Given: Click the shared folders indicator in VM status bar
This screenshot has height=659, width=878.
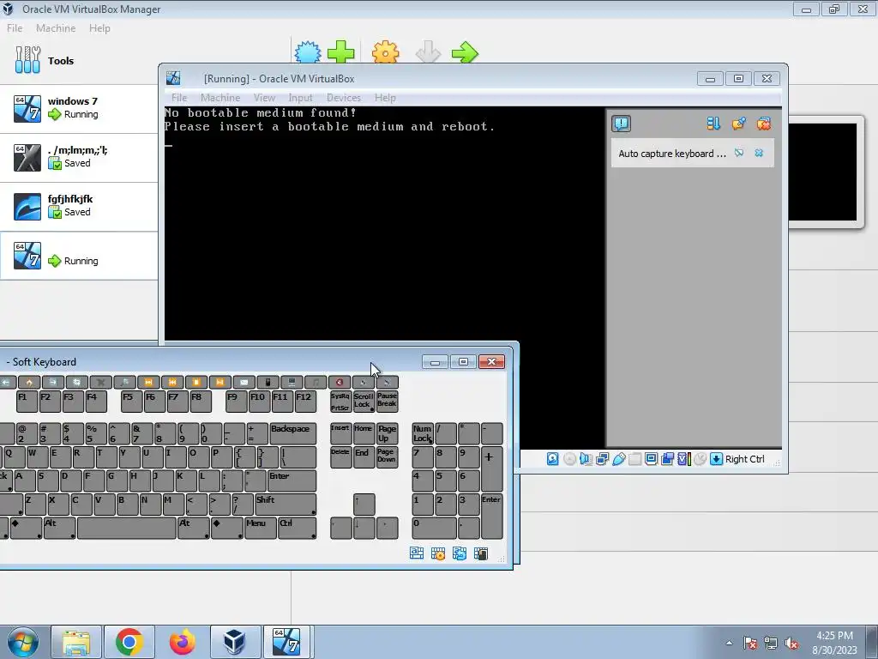Looking at the screenshot, I should 635,459.
